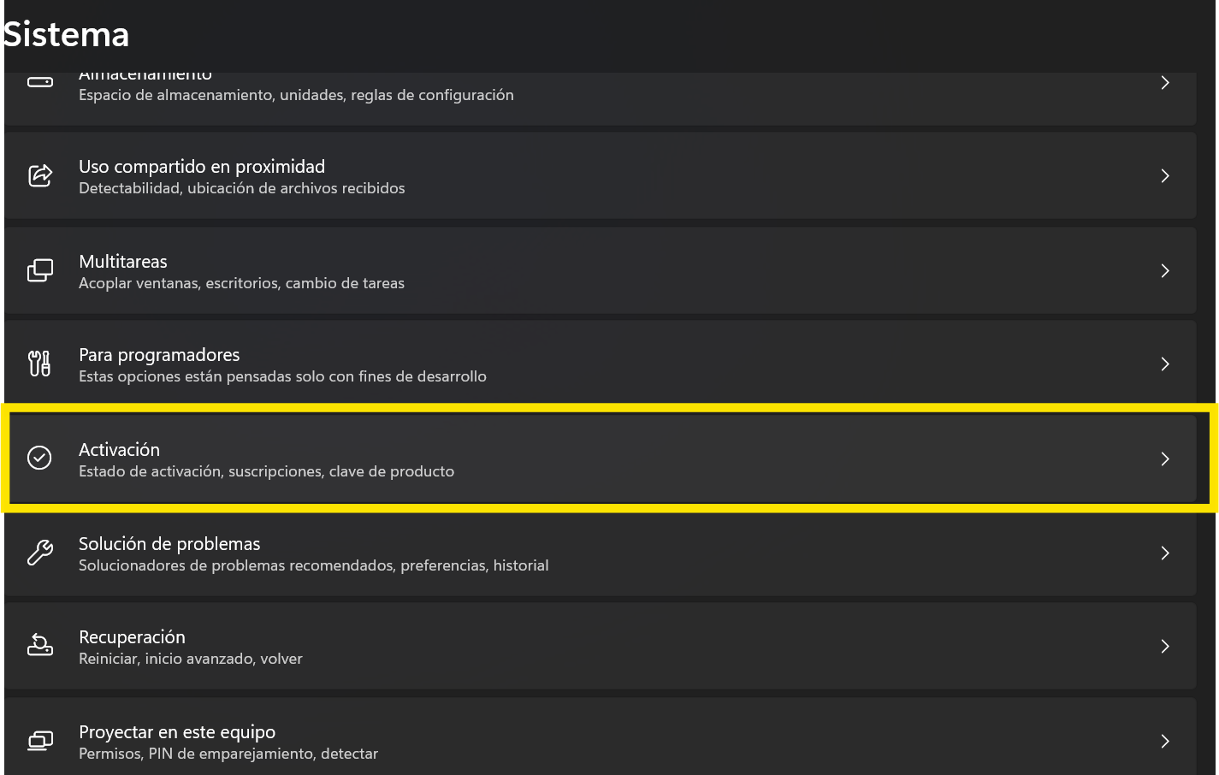Open the Sistema heading link
1219x775 pixels.
pos(66,34)
